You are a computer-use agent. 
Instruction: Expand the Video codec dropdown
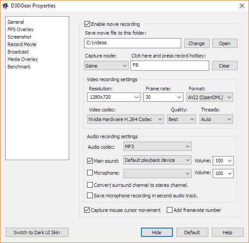[x=126, y=119]
